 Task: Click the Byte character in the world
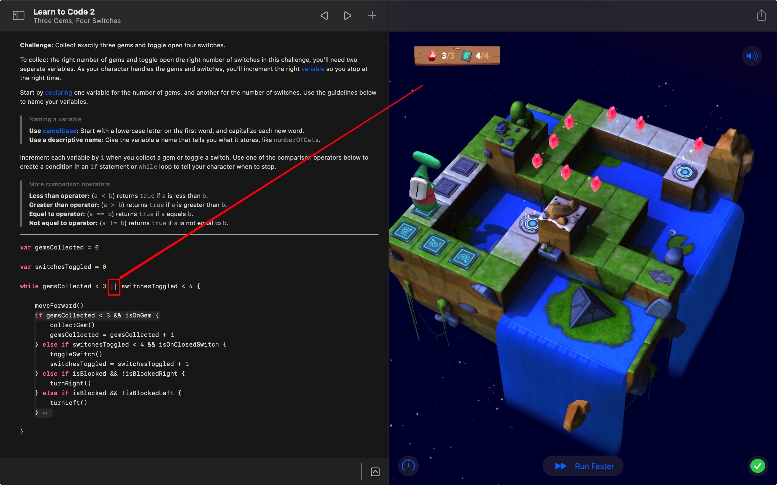point(423,186)
